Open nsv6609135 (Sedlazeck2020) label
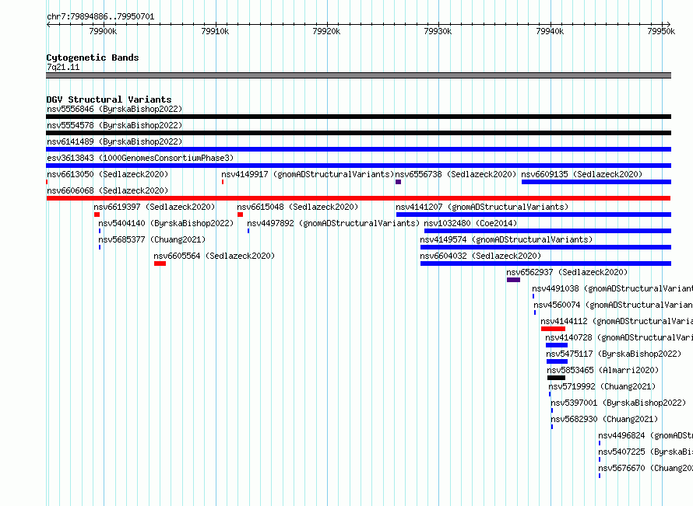The width and height of the screenshot is (693, 506). [x=582, y=174]
